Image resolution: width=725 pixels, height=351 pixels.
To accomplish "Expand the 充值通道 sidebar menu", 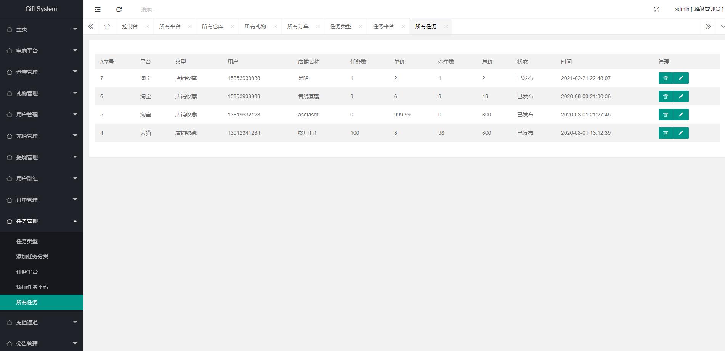I will coord(42,322).
